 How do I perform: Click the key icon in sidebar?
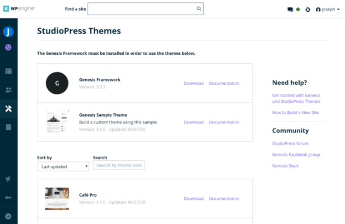[x=8, y=197]
